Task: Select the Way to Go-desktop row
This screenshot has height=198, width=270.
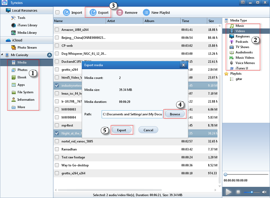Action: (136, 165)
